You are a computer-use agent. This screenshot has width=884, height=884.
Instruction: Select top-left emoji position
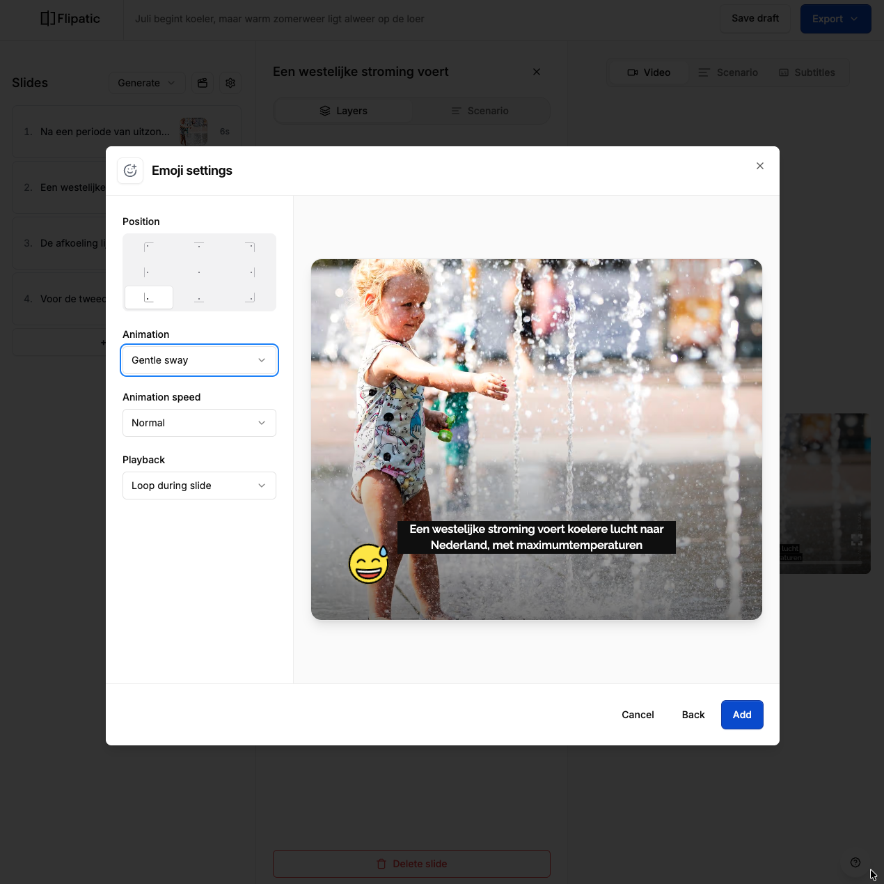pyautogui.click(x=149, y=247)
